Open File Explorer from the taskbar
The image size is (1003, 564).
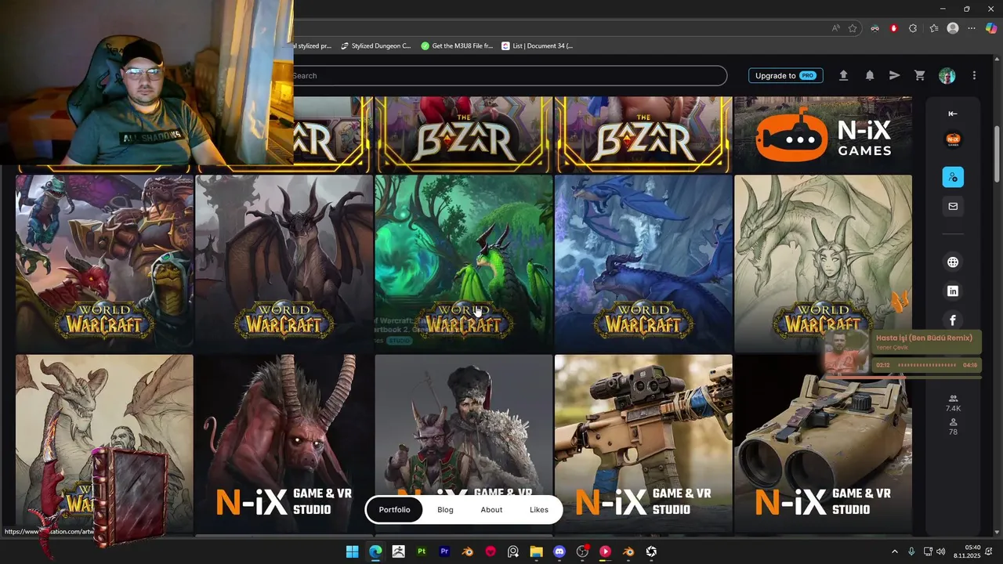point(536,551)
